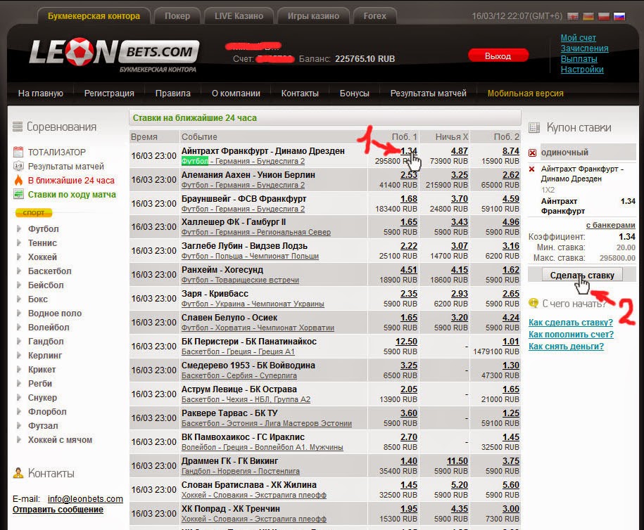Expand the Хоккей sport category
This screenshot has height=530, width=644.
pos(42,257)
